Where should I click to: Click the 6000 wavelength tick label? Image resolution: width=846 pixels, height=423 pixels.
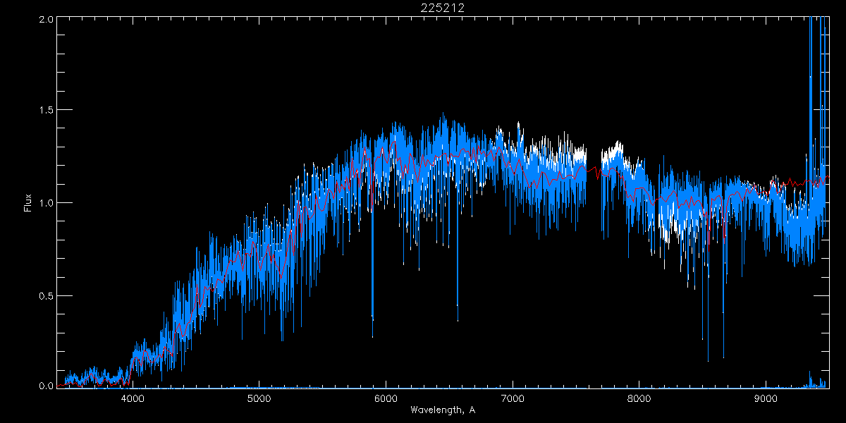click(386, 398)
